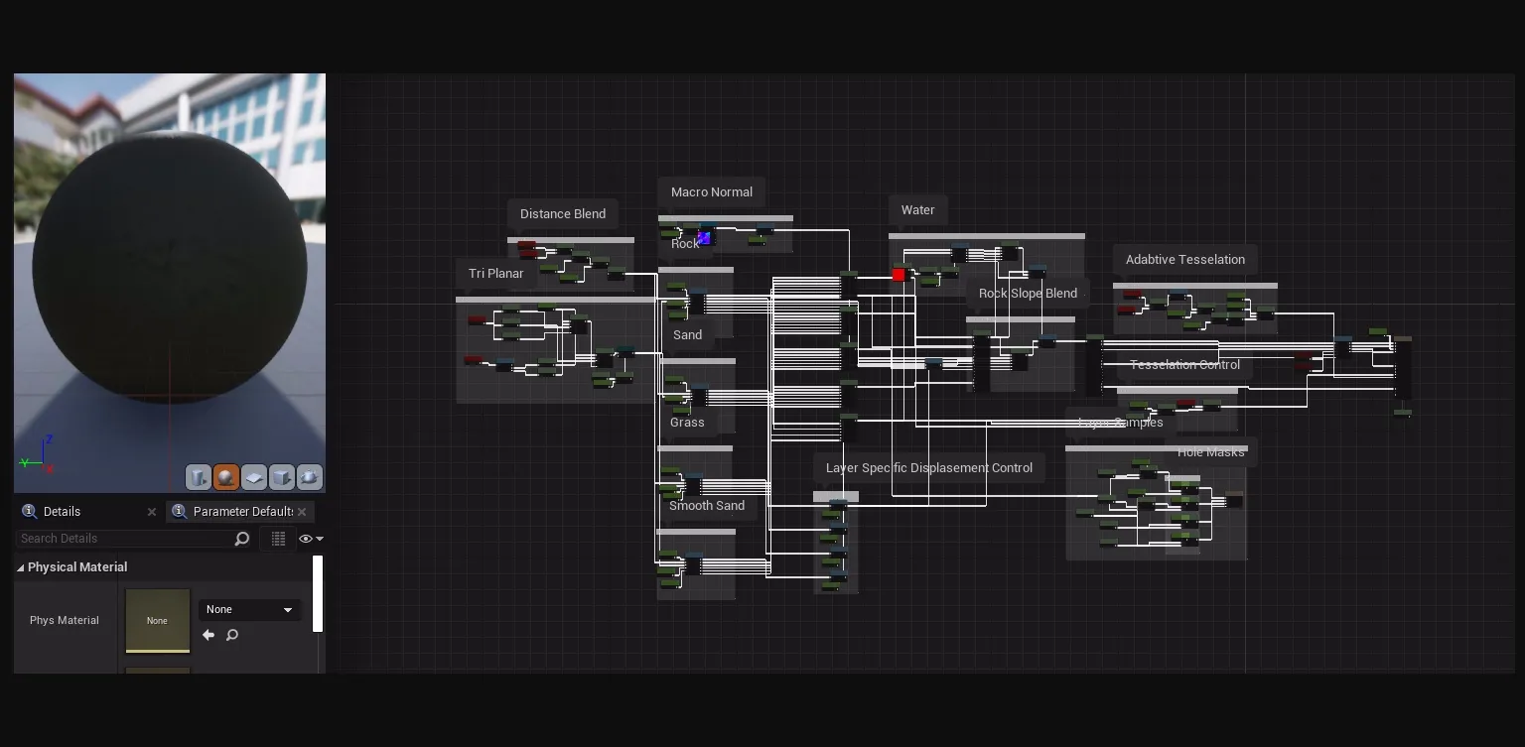Viewport: 1525px width, 747px height.
Task: Select the cube preview mesh shape
Action: coord(282,477)
